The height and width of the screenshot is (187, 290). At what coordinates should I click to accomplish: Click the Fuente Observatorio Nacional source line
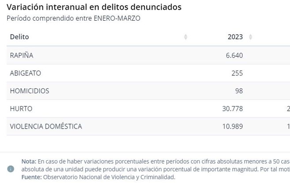click(x=98, y=177)
